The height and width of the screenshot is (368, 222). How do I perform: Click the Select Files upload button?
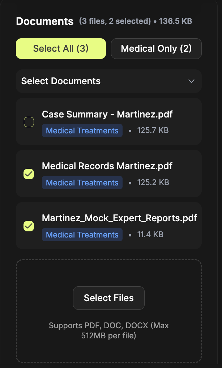[108, 298]
